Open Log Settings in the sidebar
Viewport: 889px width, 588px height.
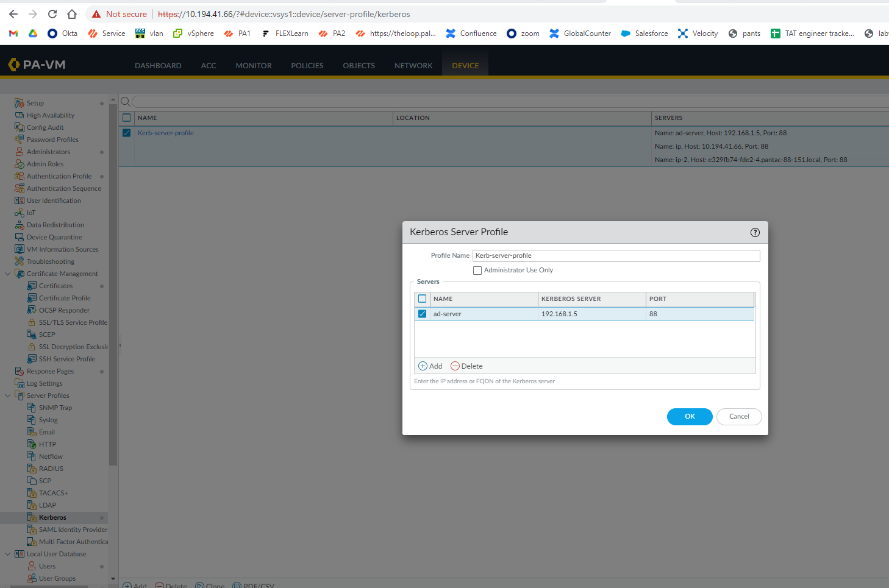pos(45,383)
